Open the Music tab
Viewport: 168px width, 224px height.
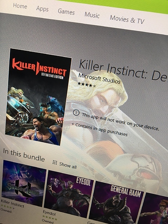click(x=92, y=15)
